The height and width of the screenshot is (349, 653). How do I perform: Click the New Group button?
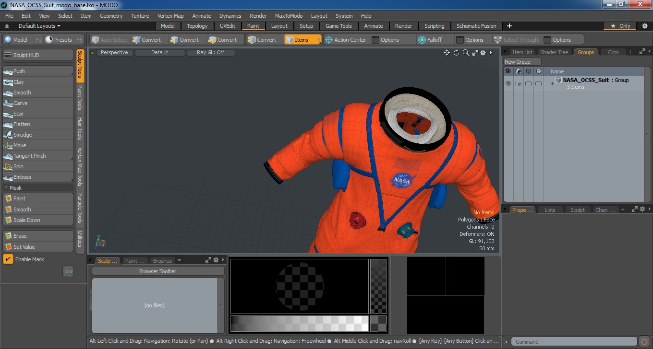[522, 62]
